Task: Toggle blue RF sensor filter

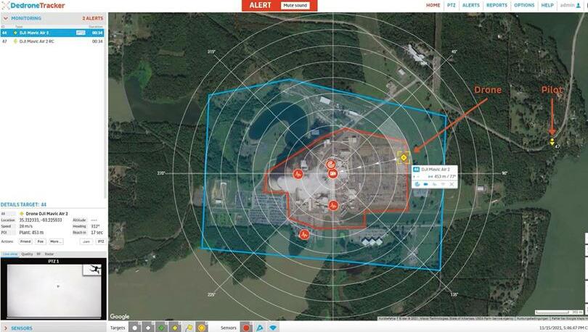Action: (273, 328)
